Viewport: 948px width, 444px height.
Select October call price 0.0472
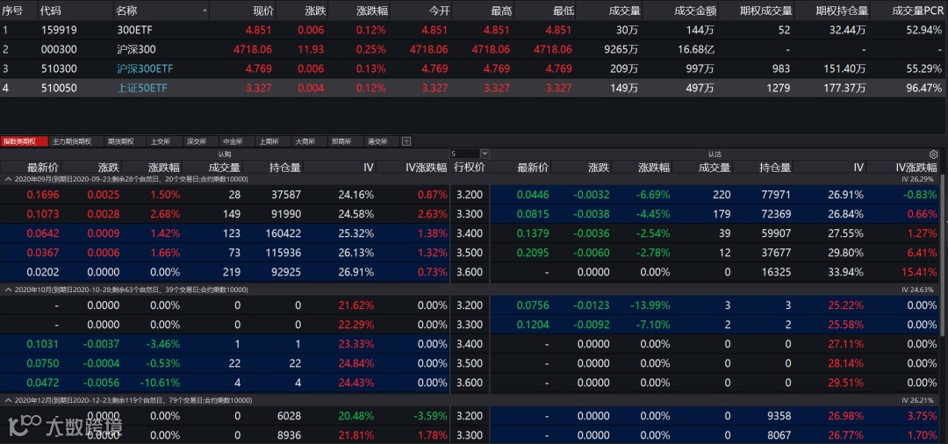tap(43, 383)
